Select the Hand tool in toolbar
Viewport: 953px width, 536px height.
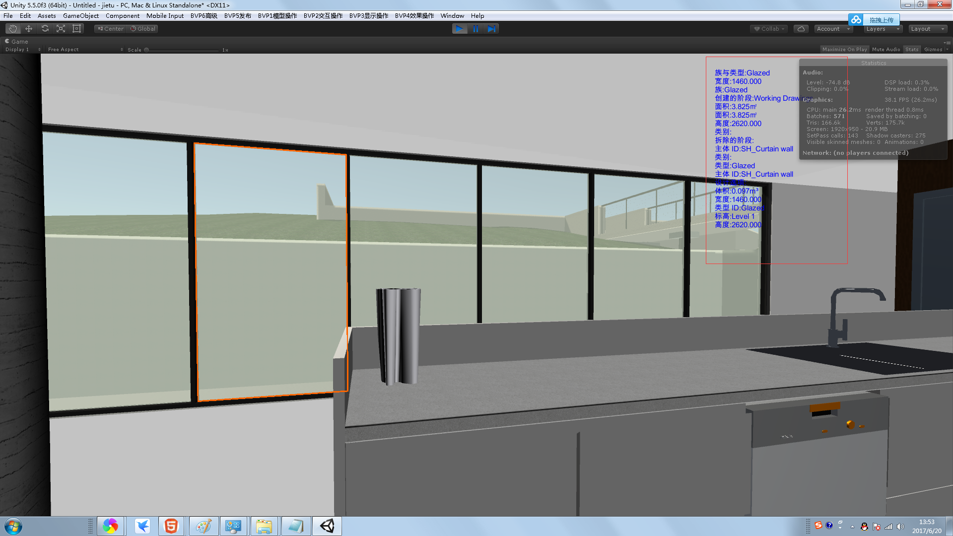(x=13, y=29)
